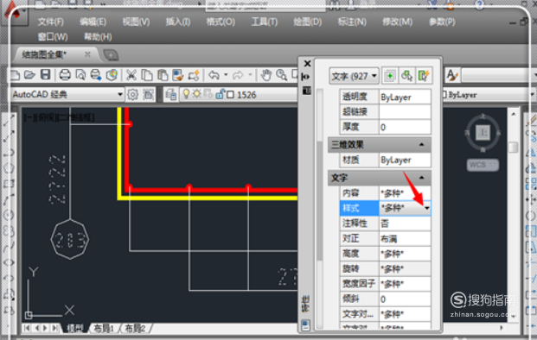Click the grayed redo arrow
537x340 pixels.
(x=238, y=75)
